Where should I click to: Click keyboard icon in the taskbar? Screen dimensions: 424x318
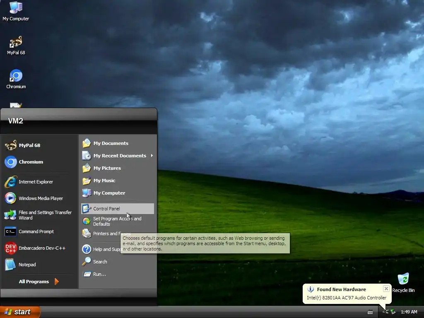pyautogui.click(x=370, y=312)
